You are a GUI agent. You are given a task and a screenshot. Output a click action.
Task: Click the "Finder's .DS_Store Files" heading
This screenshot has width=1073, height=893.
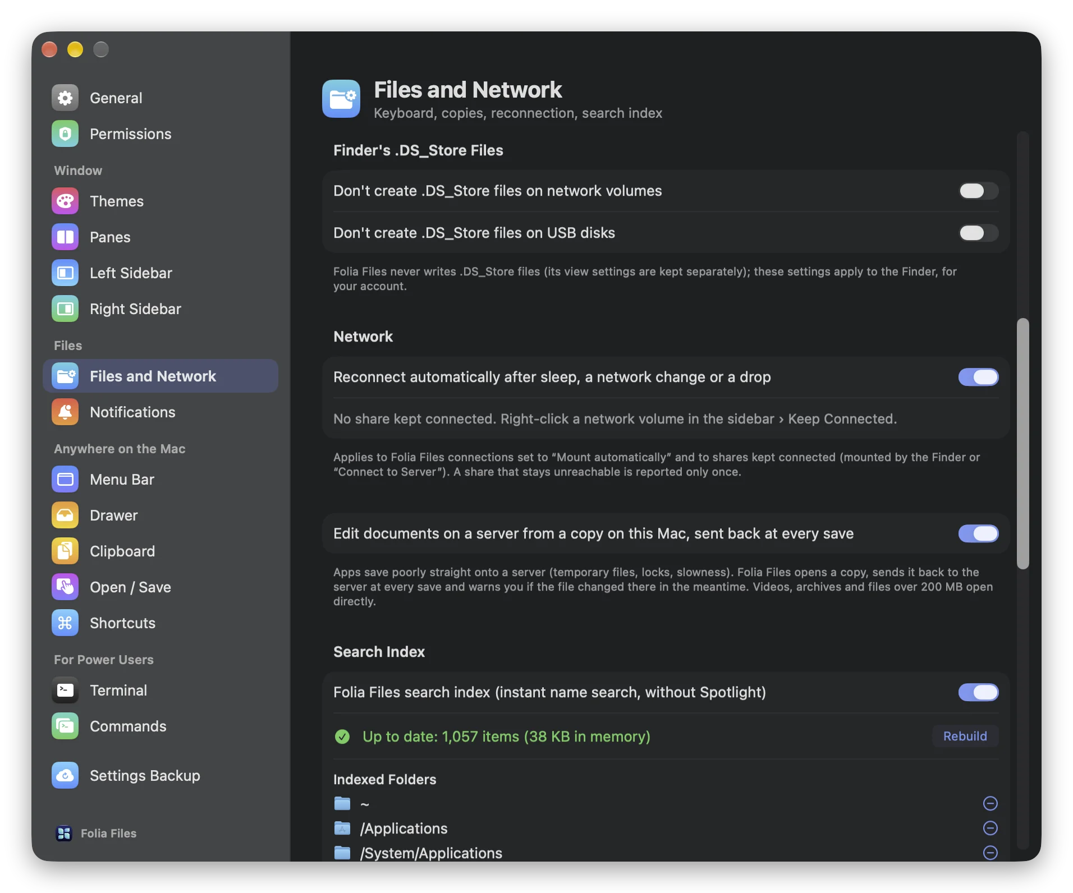[418, 150]
